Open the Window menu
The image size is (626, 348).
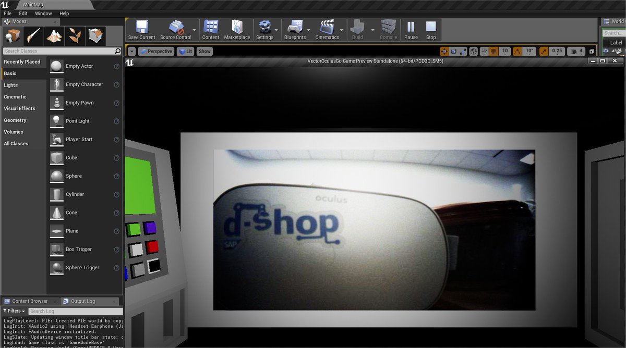click(x=43, y=13)
